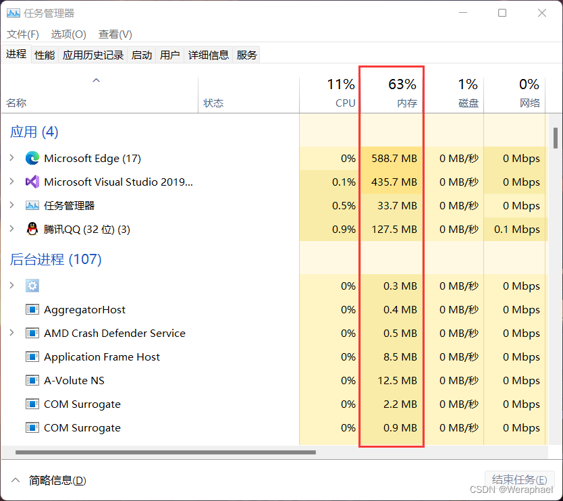Select the AggregatorHost process name

click(85, 309)
